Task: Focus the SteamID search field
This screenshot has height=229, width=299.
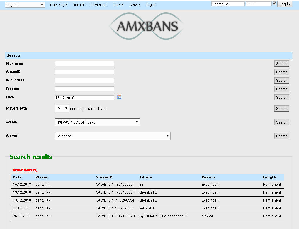Action: click(x=85, y=72)
